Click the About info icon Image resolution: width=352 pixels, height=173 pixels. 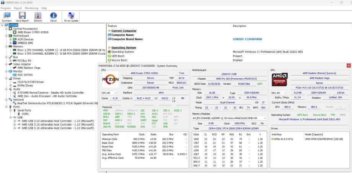(x=53, y=17)
